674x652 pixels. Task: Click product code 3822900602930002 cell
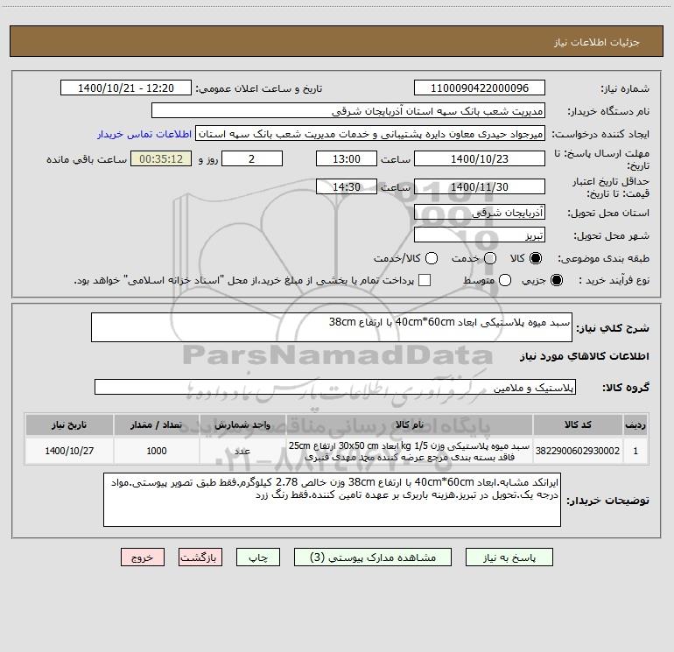[x=578, y=451]
